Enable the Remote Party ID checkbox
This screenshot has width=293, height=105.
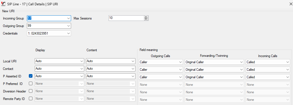tap(31, 99)
